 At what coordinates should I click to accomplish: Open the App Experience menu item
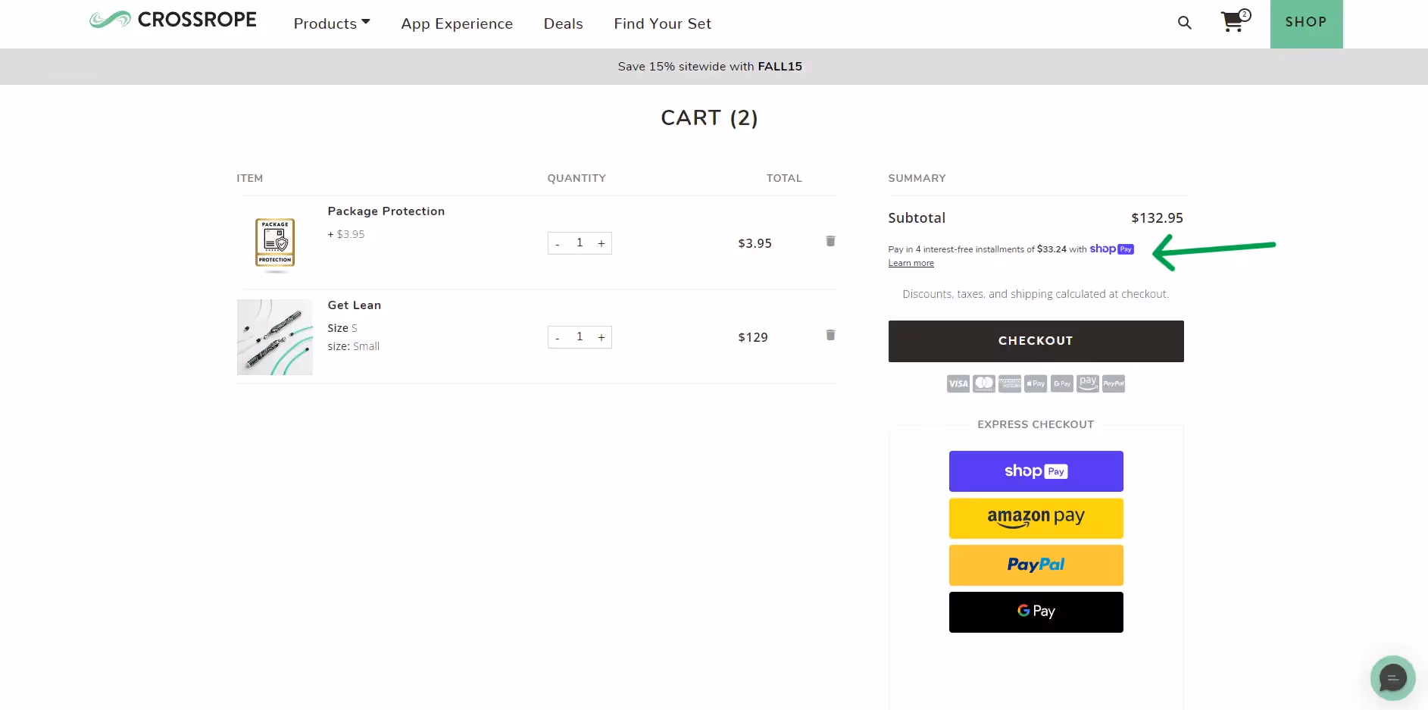[457, 23]
